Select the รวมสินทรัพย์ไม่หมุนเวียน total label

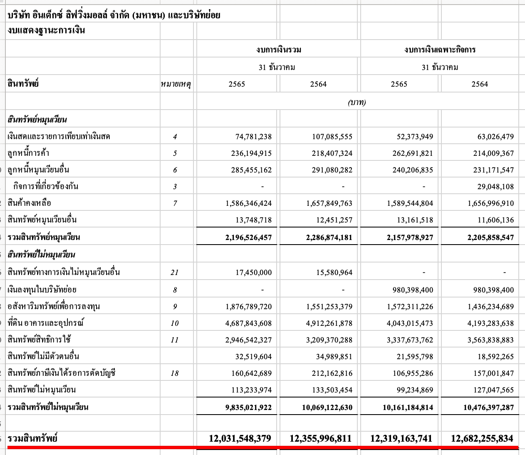click(x=48, y=407)
